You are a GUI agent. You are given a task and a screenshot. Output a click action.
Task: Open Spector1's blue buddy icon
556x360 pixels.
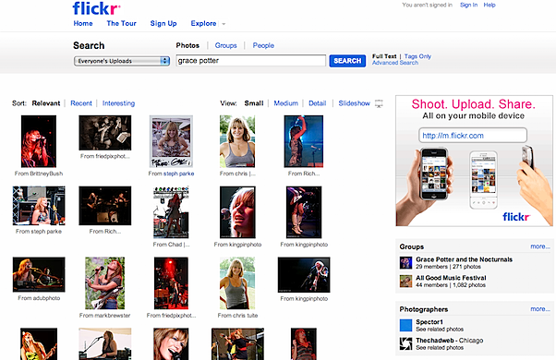coord(405,325)
